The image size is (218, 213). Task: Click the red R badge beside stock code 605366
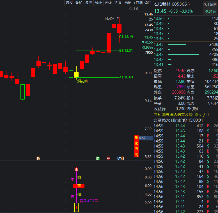click(x=189, y=4)
